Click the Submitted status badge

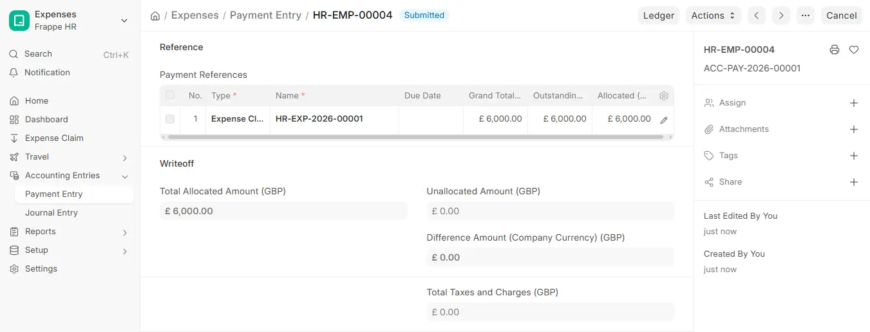click(424, 15)
